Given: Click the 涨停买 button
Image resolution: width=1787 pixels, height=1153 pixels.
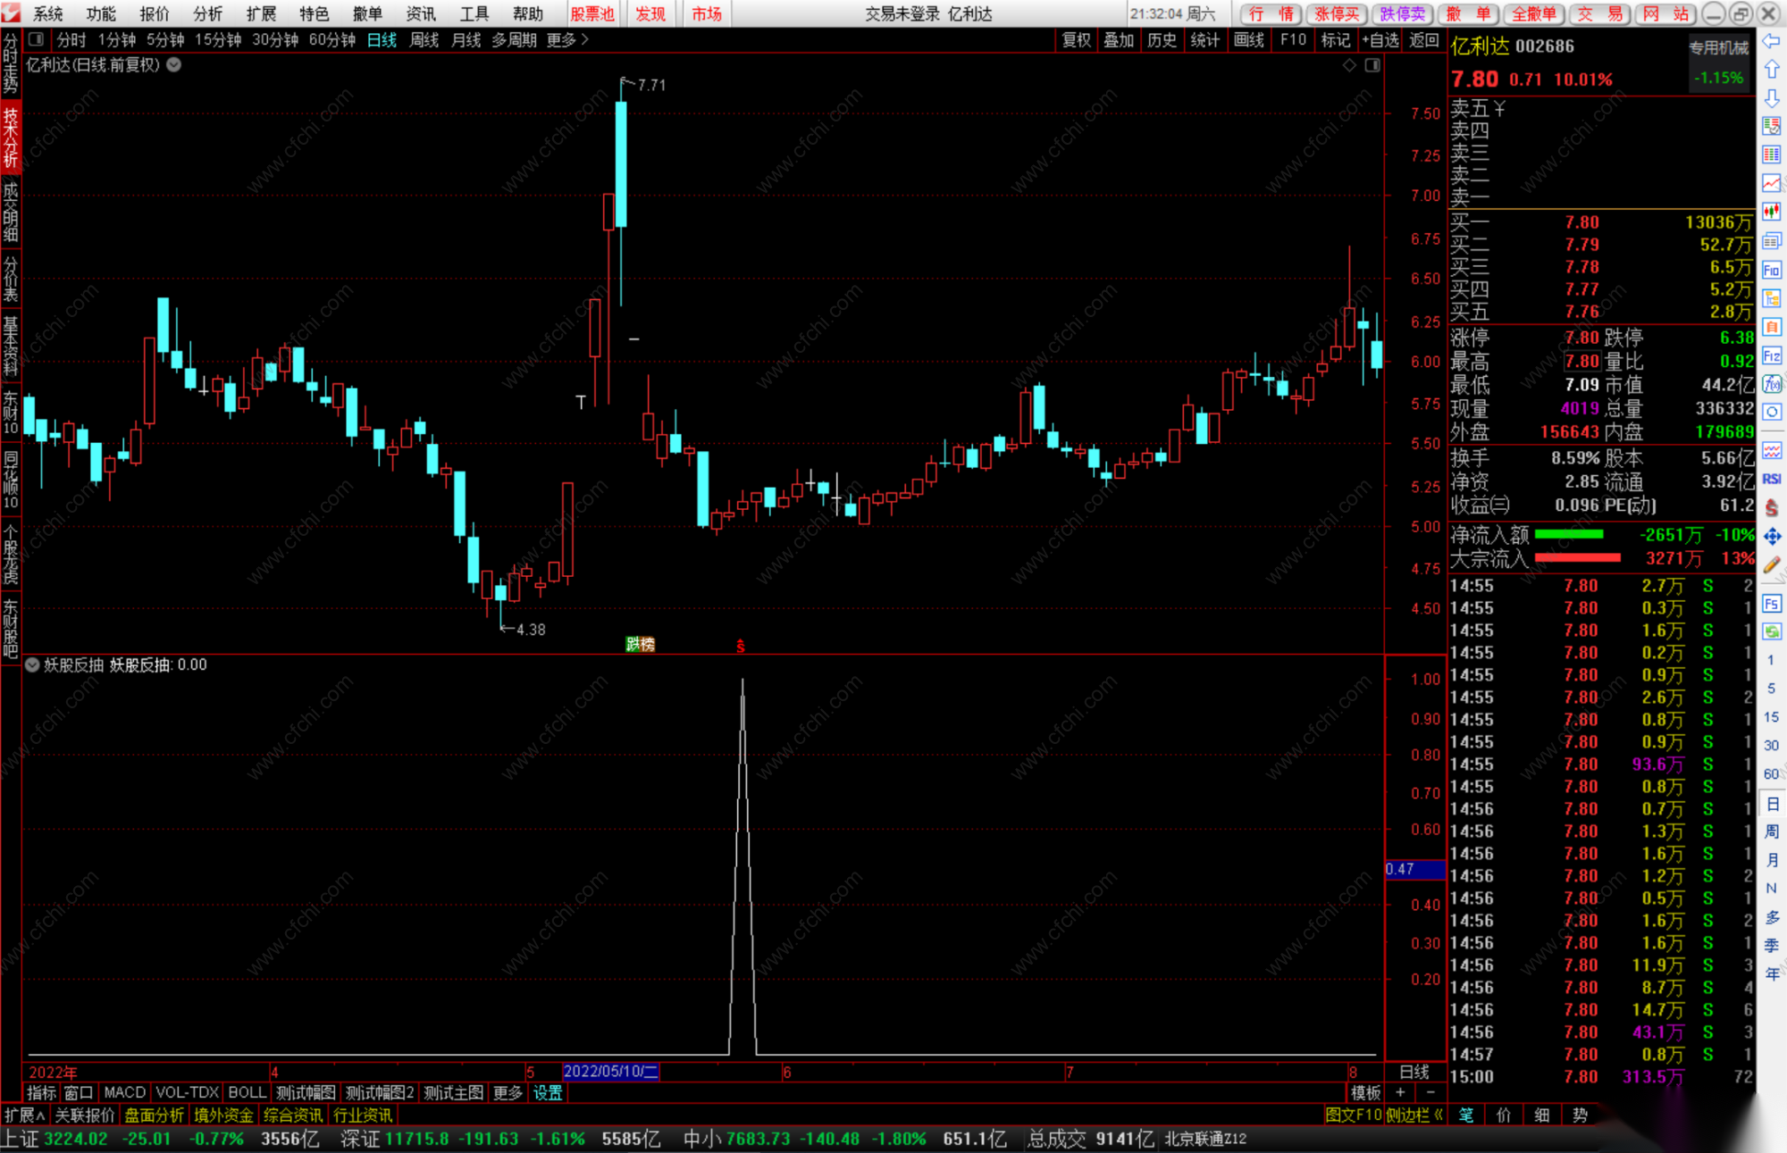Looking at the screenshot, I should coord(1337,13).
